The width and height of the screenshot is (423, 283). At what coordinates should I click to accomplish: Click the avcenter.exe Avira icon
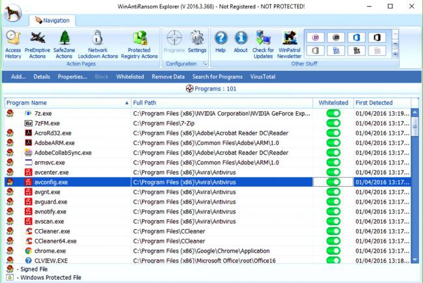click(29, 172)
